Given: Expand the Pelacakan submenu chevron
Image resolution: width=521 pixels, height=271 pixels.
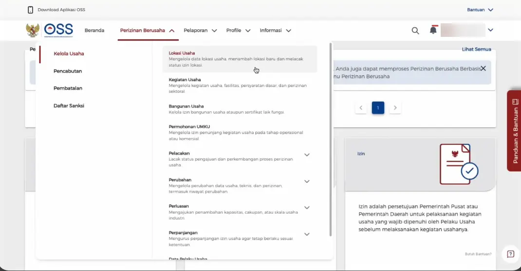Looking at the screenshot, I should 307,155.
